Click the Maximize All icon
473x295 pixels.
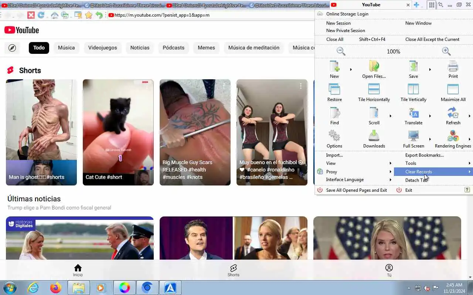pos(453,90)
